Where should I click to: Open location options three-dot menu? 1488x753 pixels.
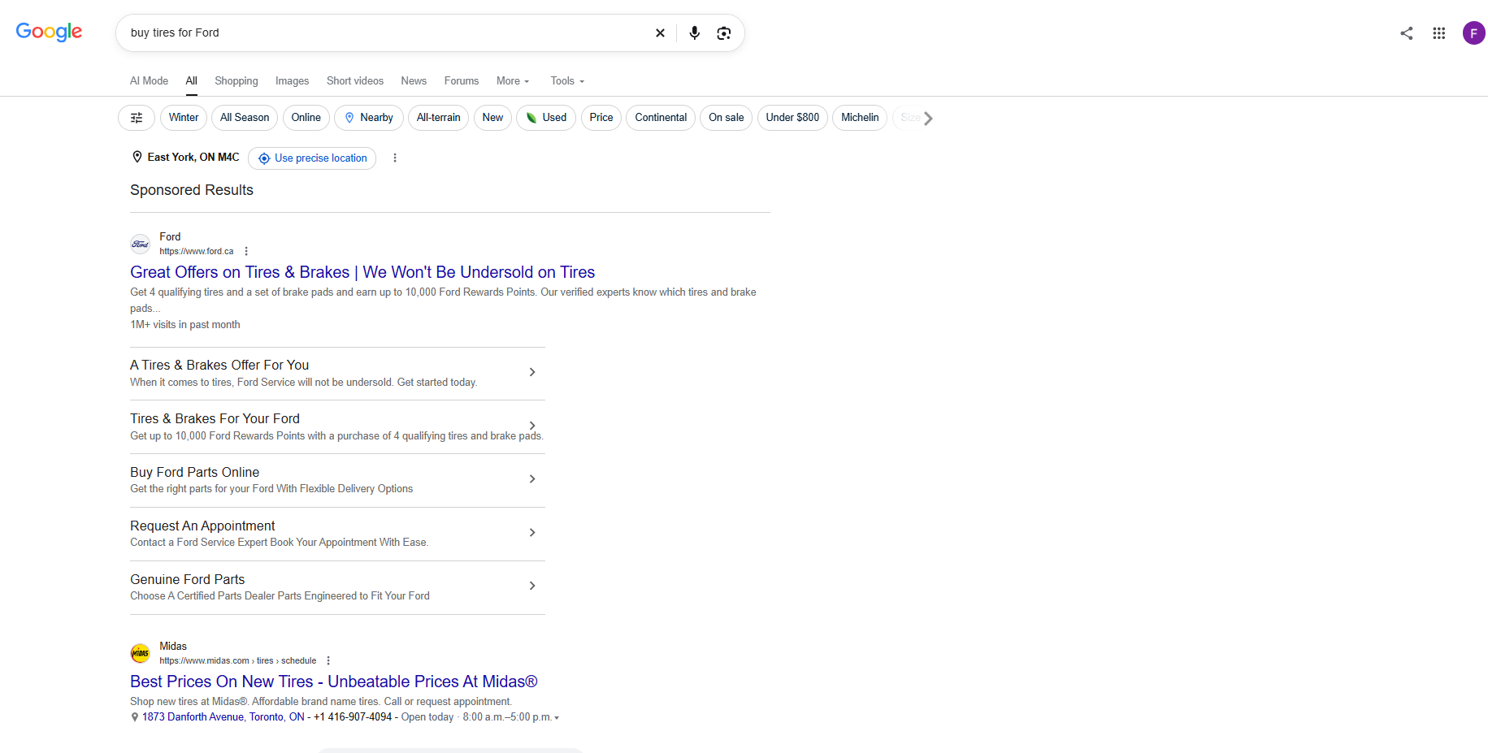pos(395,158)
